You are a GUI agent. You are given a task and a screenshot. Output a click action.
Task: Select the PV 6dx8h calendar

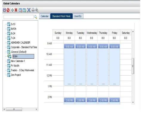coord(15,66)
